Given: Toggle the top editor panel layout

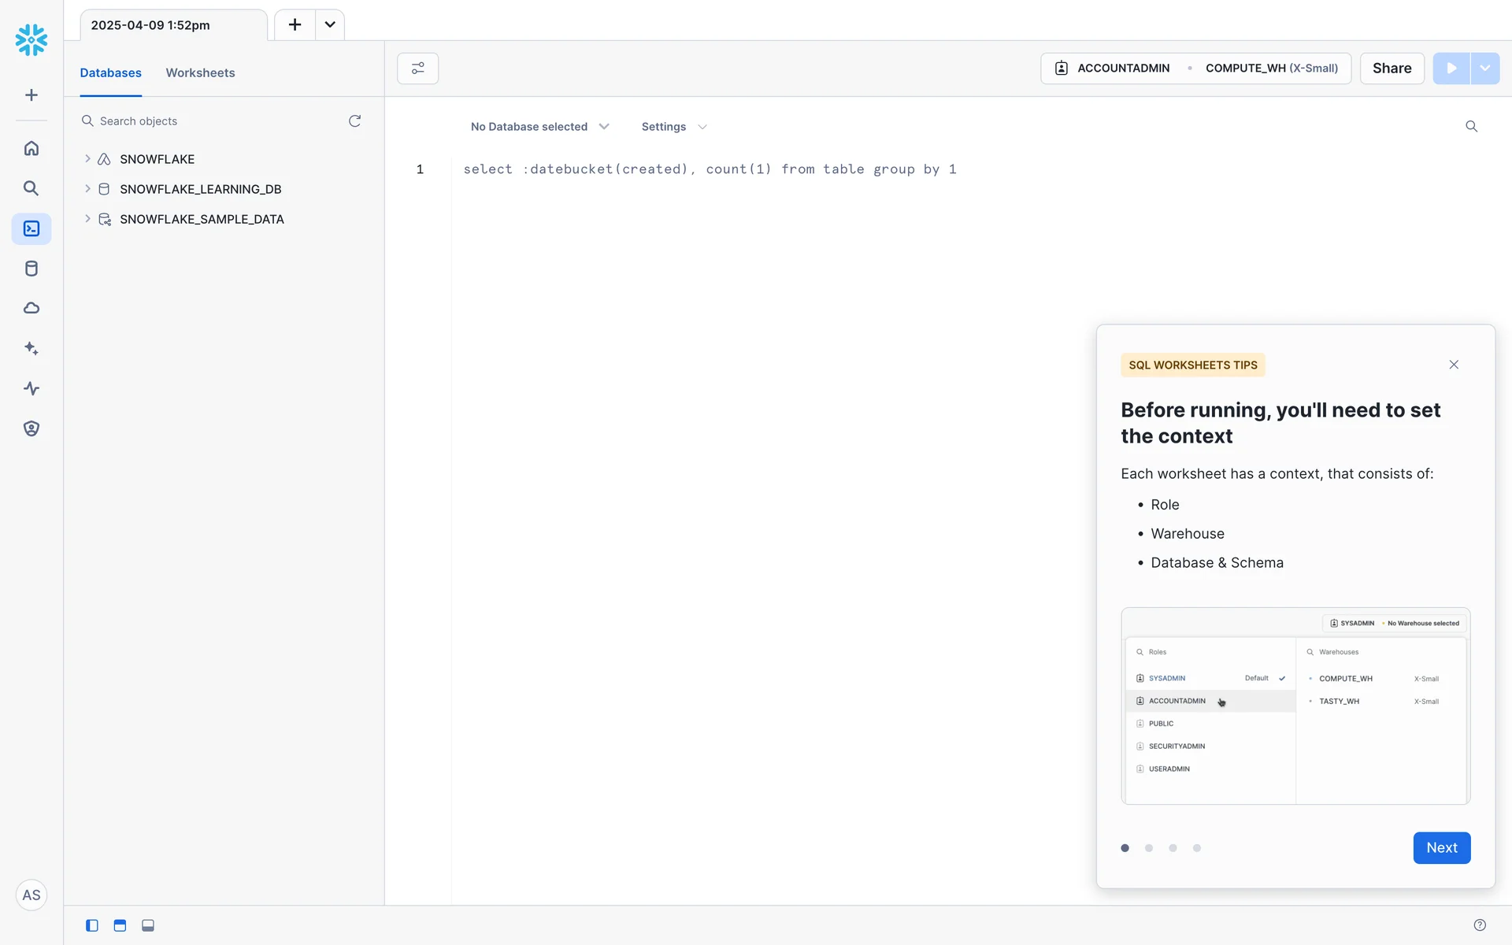Looking at the screenshot, I should click(120, 925).
